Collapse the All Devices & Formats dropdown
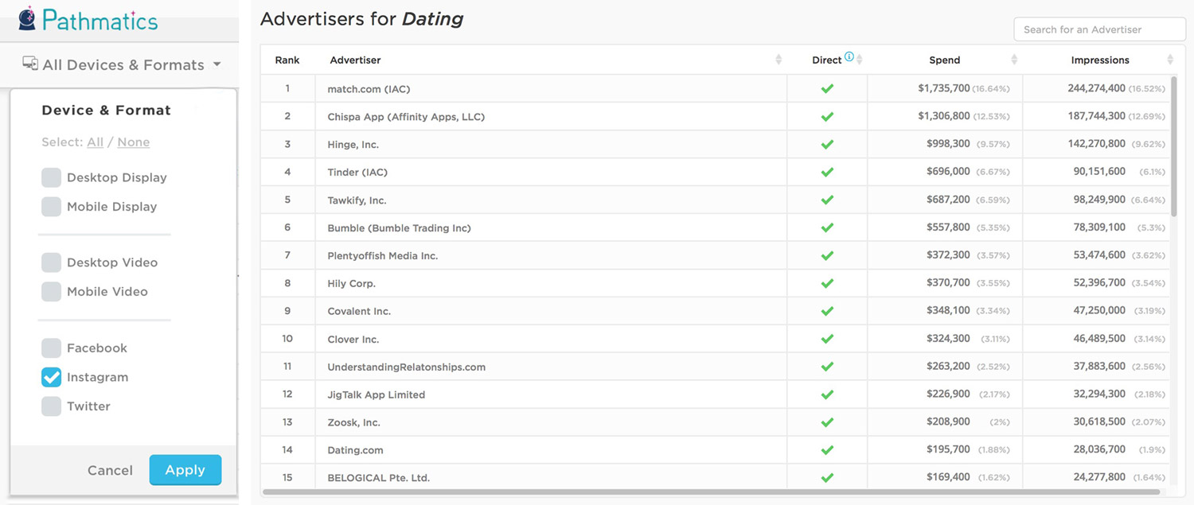 tap(217, 65)
